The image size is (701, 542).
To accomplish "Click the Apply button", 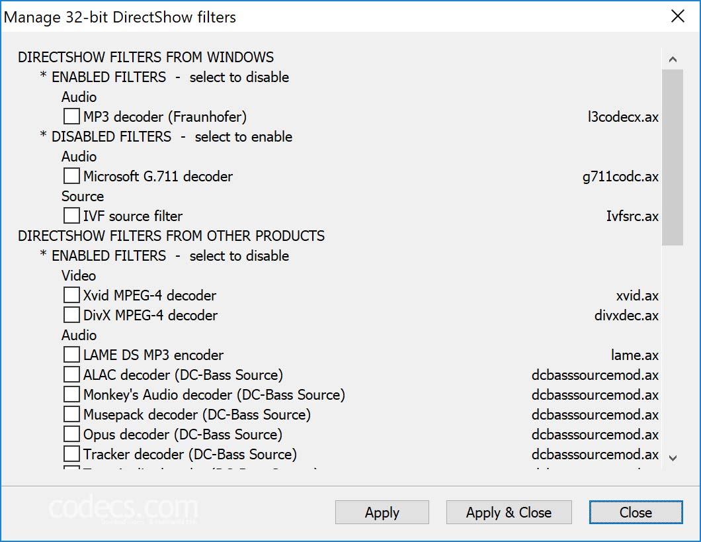I will point(382,512).
